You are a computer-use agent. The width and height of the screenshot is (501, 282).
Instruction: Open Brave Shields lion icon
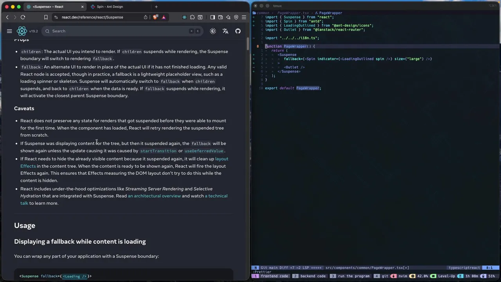click(x=155, y=17)
